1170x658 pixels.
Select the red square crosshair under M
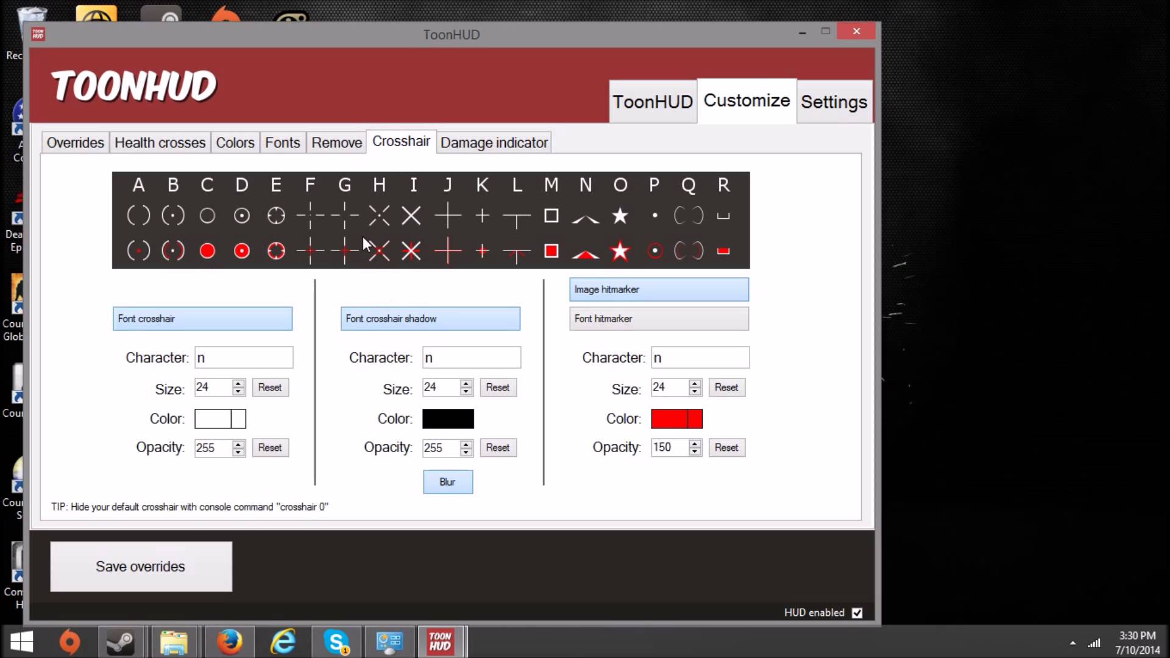[x=551, y=251]
